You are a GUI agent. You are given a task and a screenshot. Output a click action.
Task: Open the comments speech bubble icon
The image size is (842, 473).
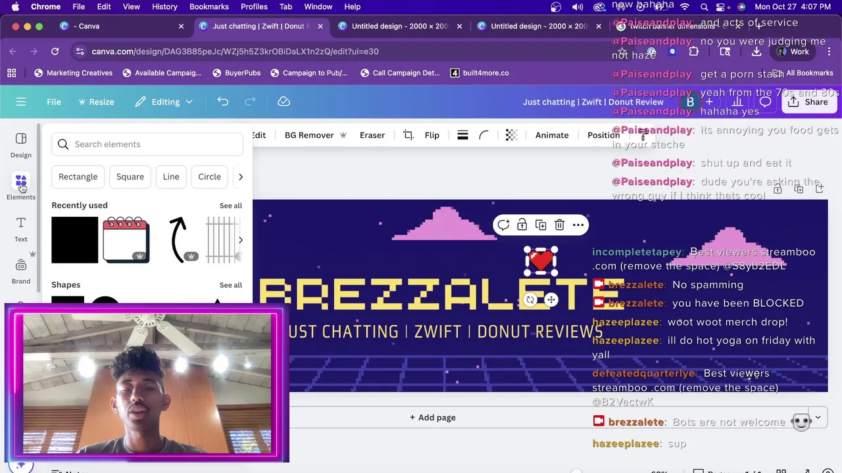click(765, 102)
